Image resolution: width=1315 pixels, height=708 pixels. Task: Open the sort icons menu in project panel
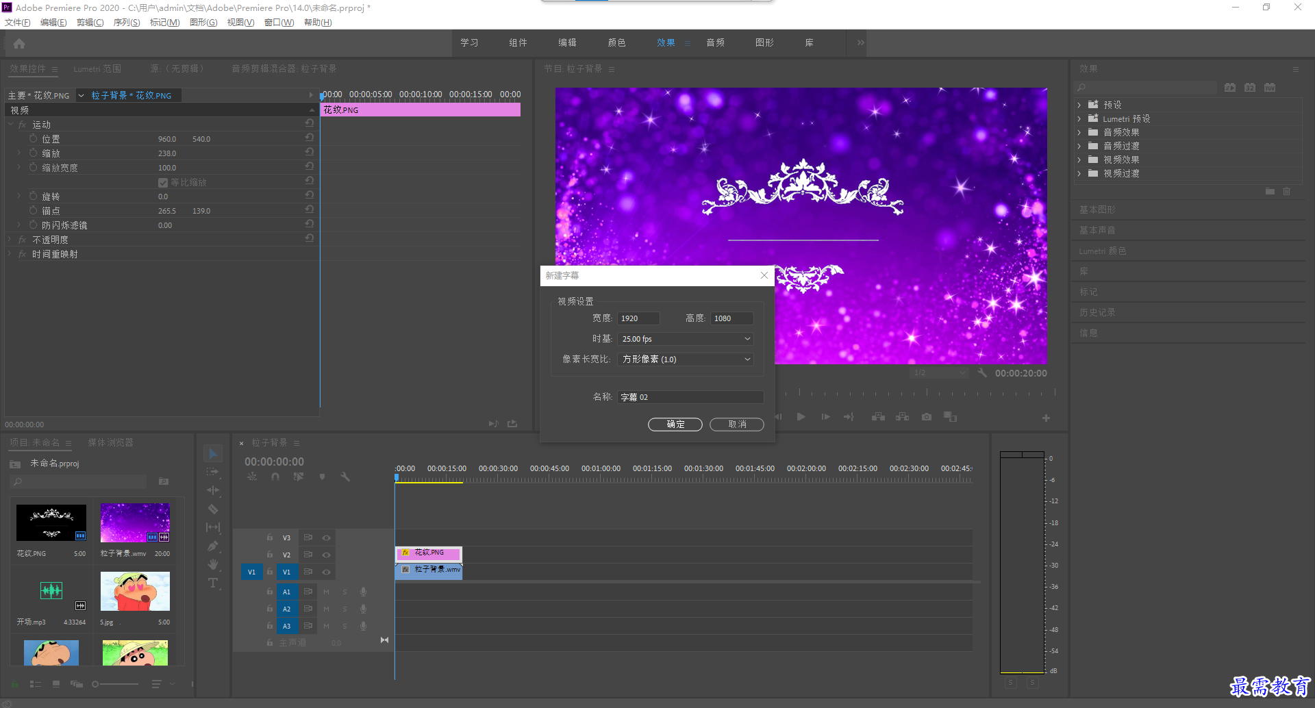click(x=157, y=684)
